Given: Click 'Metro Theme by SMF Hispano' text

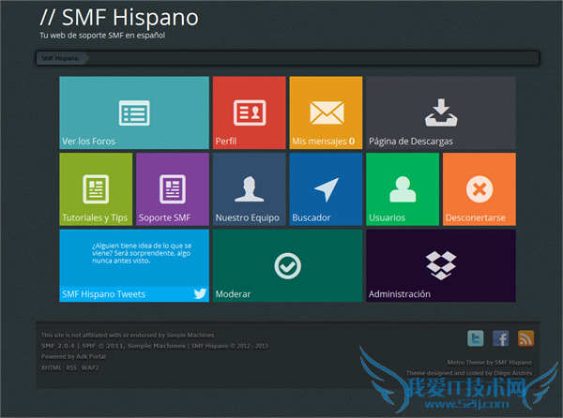Looking at the screenshot, I should tap(490, 363).
